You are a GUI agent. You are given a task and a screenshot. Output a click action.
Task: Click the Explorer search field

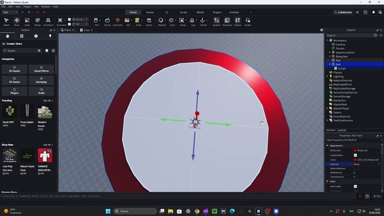tap(349, 35)
